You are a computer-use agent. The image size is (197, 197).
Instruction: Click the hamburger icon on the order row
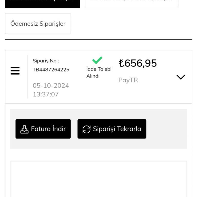pos(15,71)
